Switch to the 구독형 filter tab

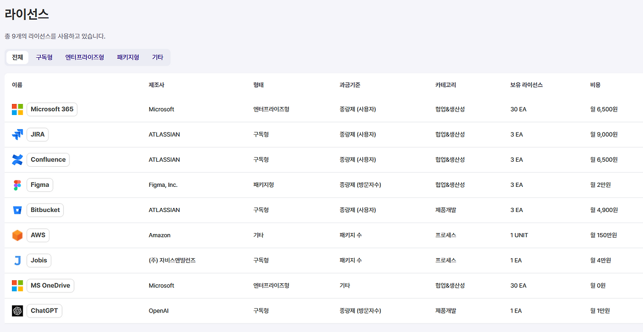coord(44,57)
